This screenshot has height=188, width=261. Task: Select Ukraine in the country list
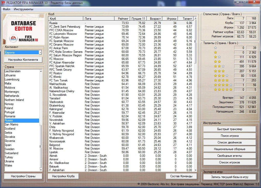coord(9,161)
